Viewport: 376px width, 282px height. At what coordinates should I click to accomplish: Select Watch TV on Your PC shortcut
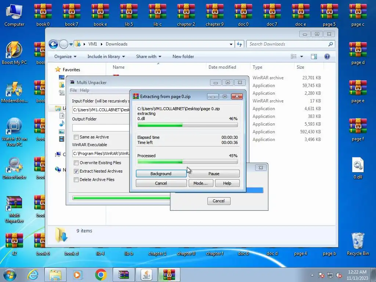pos(14,132)
